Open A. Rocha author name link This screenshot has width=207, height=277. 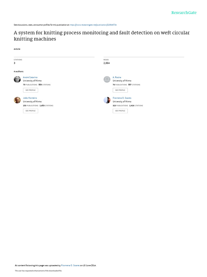coord(117,77)
